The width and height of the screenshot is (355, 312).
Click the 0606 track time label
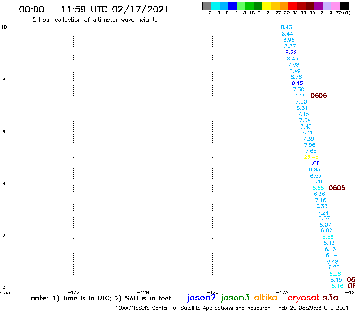click(319, 96)
